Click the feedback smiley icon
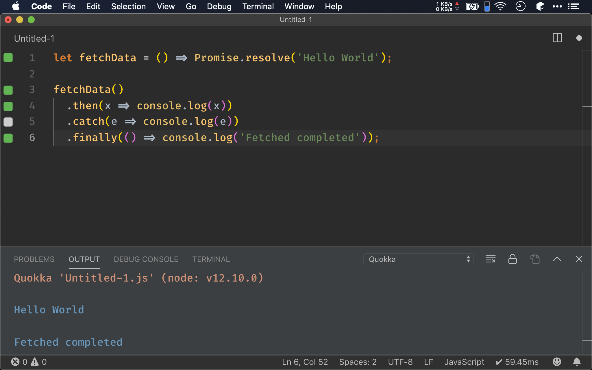 click(557, 362)
